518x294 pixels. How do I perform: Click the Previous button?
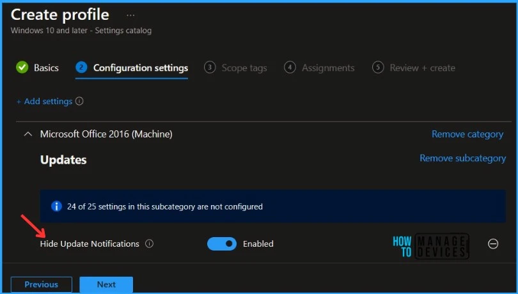pyautogui.click(x=42, y=284)
